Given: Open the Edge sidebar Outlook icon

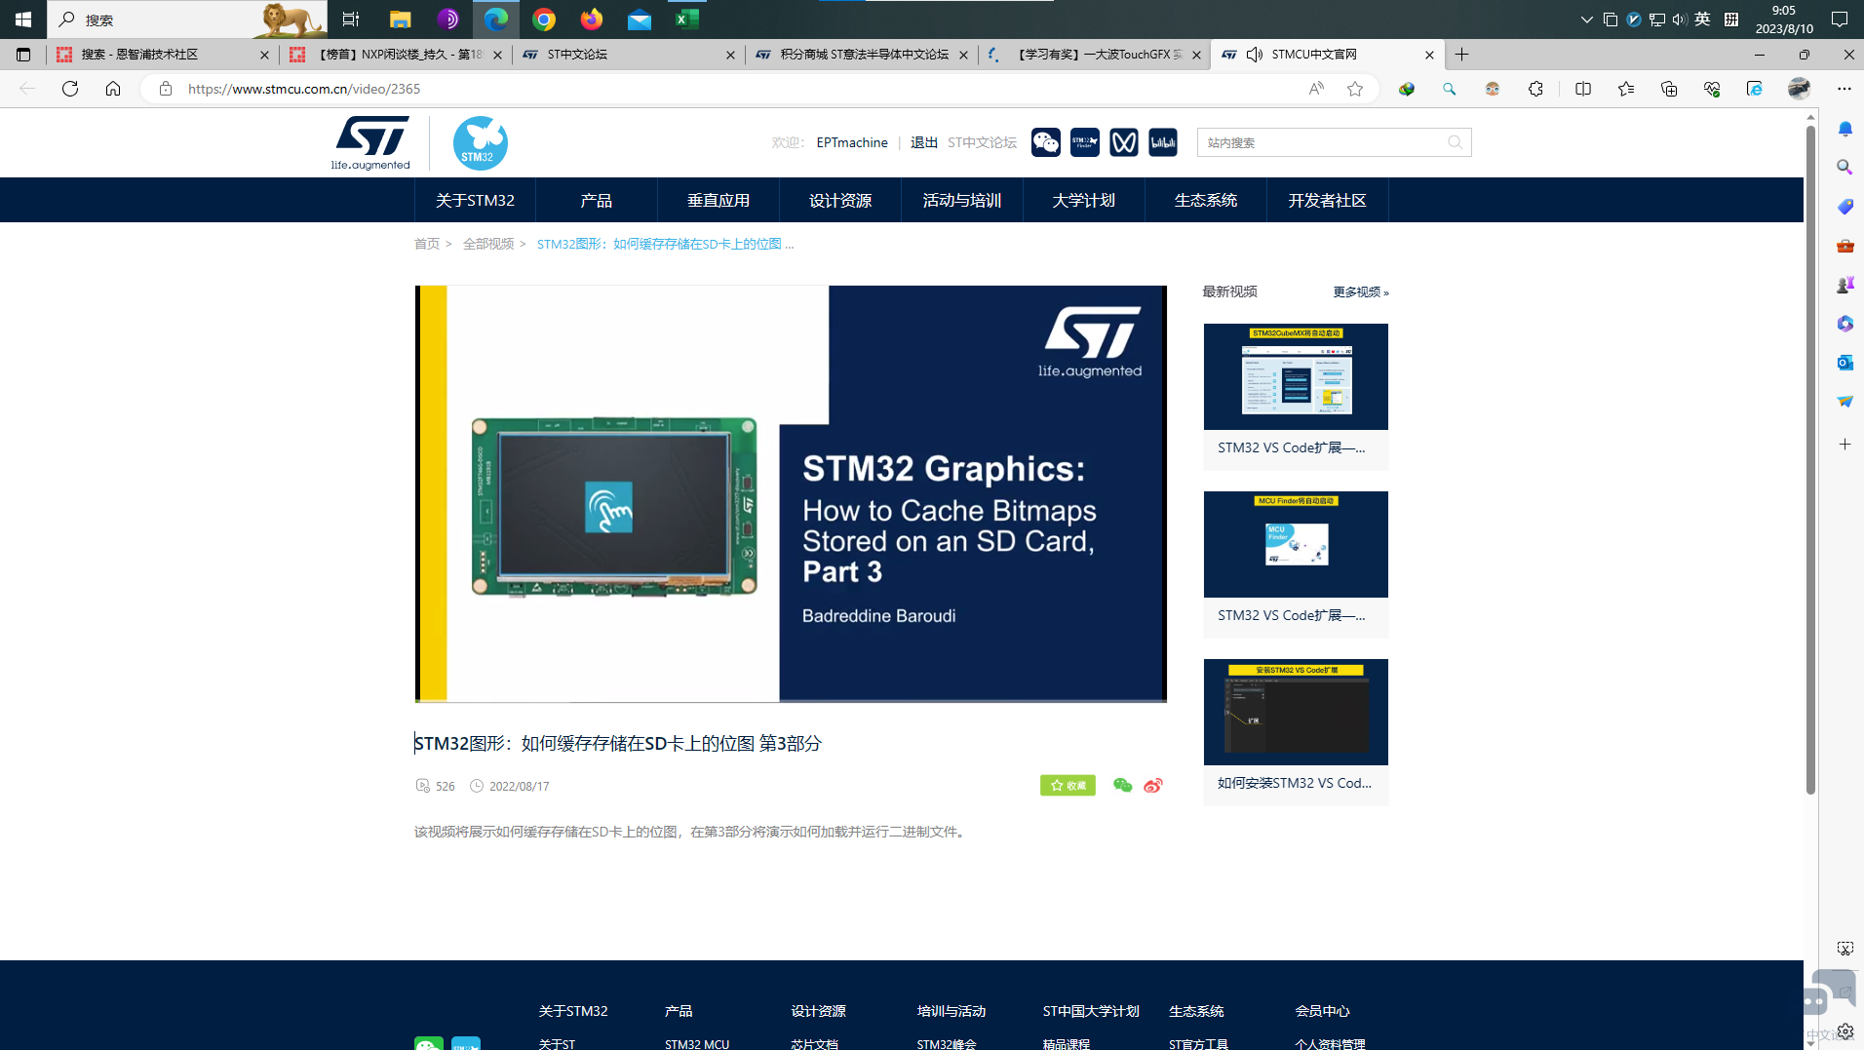Looking at the screenshot, I should pyautogui.click(x=1845, y=363).
